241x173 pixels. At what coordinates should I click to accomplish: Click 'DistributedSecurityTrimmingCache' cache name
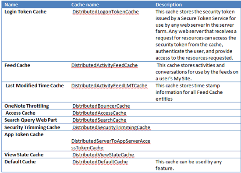point(111,127)
